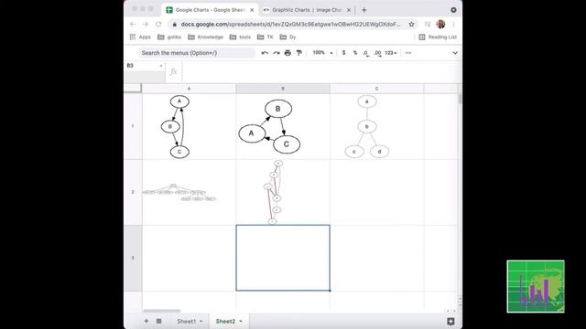Select row 1 header
586x329 pixels.
pyautogui.click(x=133, y=126)
